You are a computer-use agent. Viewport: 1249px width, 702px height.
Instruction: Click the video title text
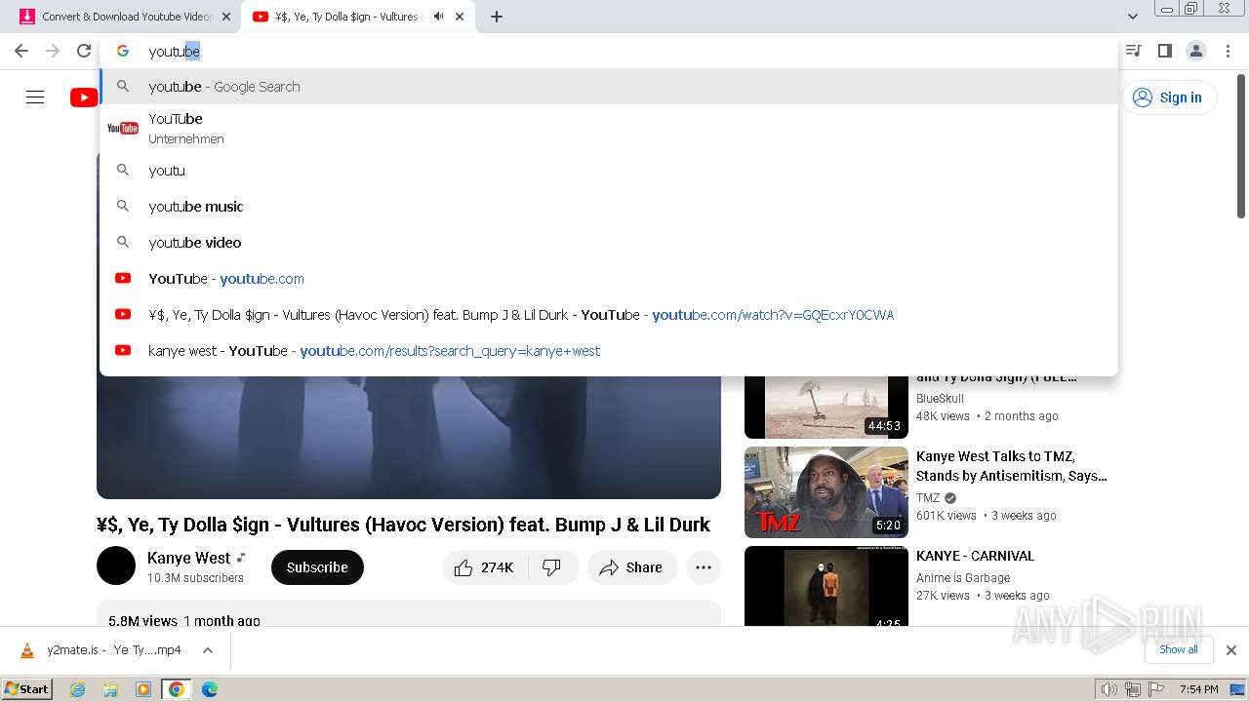[x=403, y=525]
